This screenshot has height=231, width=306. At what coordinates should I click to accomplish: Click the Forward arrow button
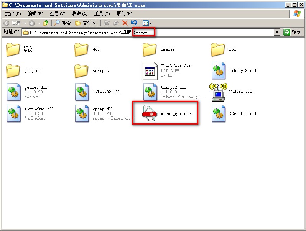point(31,23)
